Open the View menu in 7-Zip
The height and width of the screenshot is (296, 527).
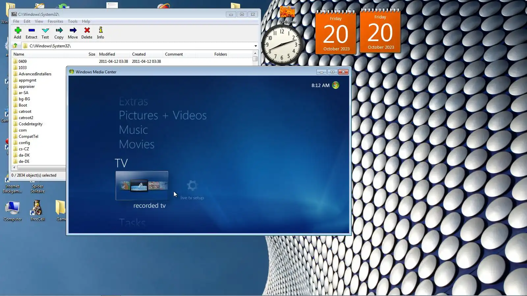point(39,21)
